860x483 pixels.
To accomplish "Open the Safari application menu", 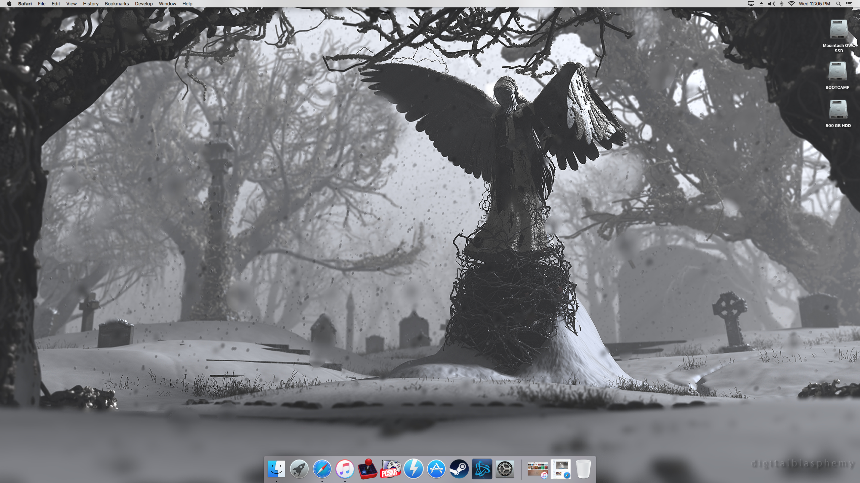I will (x=25, y=4).
